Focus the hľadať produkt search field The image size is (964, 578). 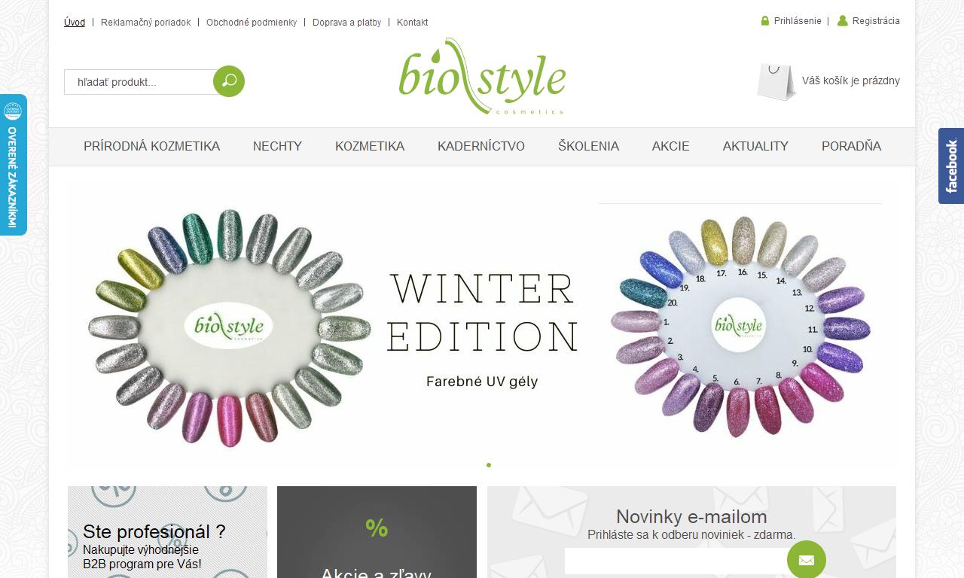[x=141, y=82]
